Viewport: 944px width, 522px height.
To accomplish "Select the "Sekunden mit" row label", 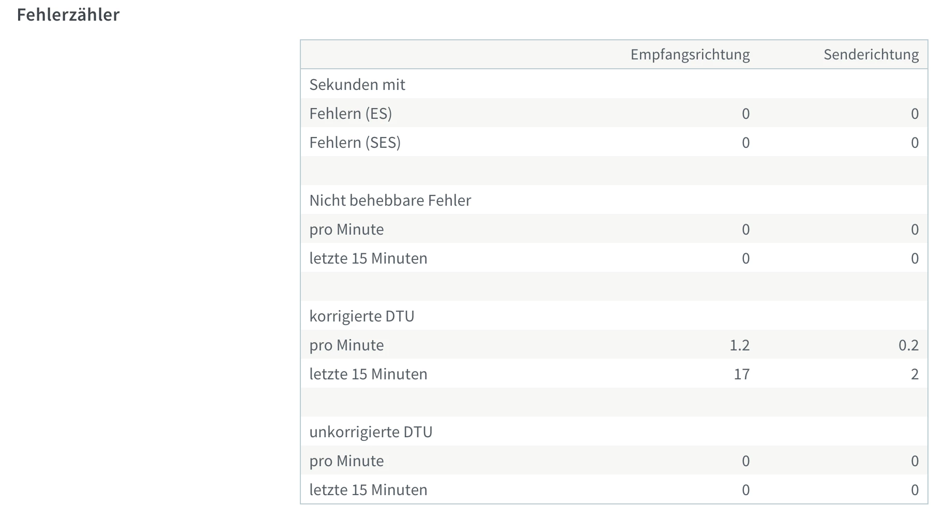I will point(357,84).
